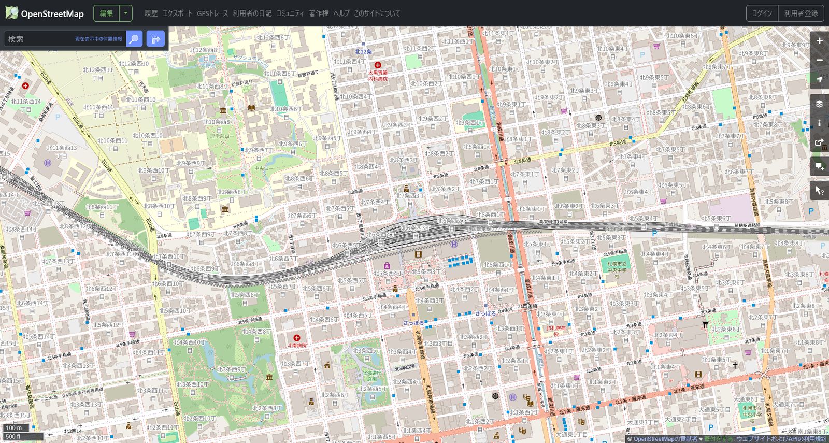Open the 履歴 history page
The height and width of the screenshot is (443, 829).
coord(151,13)
